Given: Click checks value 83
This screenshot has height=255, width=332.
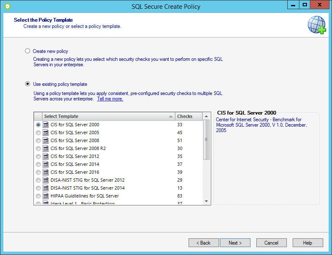Looking at the screenshot, I should 180,196.
